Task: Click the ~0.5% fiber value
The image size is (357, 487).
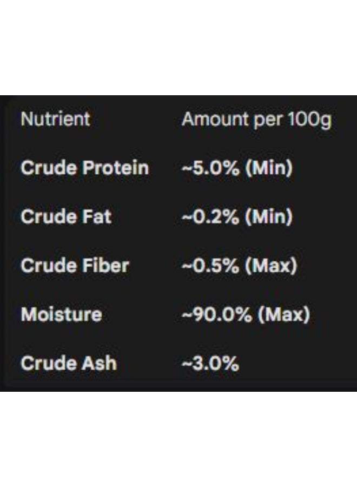Action: (x=210, y=266)
